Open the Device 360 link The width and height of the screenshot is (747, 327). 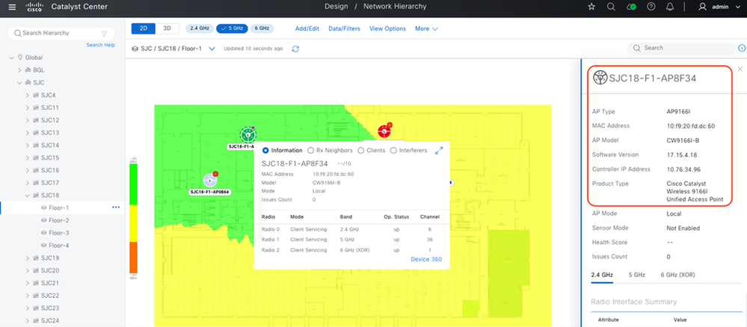[426, 259]
